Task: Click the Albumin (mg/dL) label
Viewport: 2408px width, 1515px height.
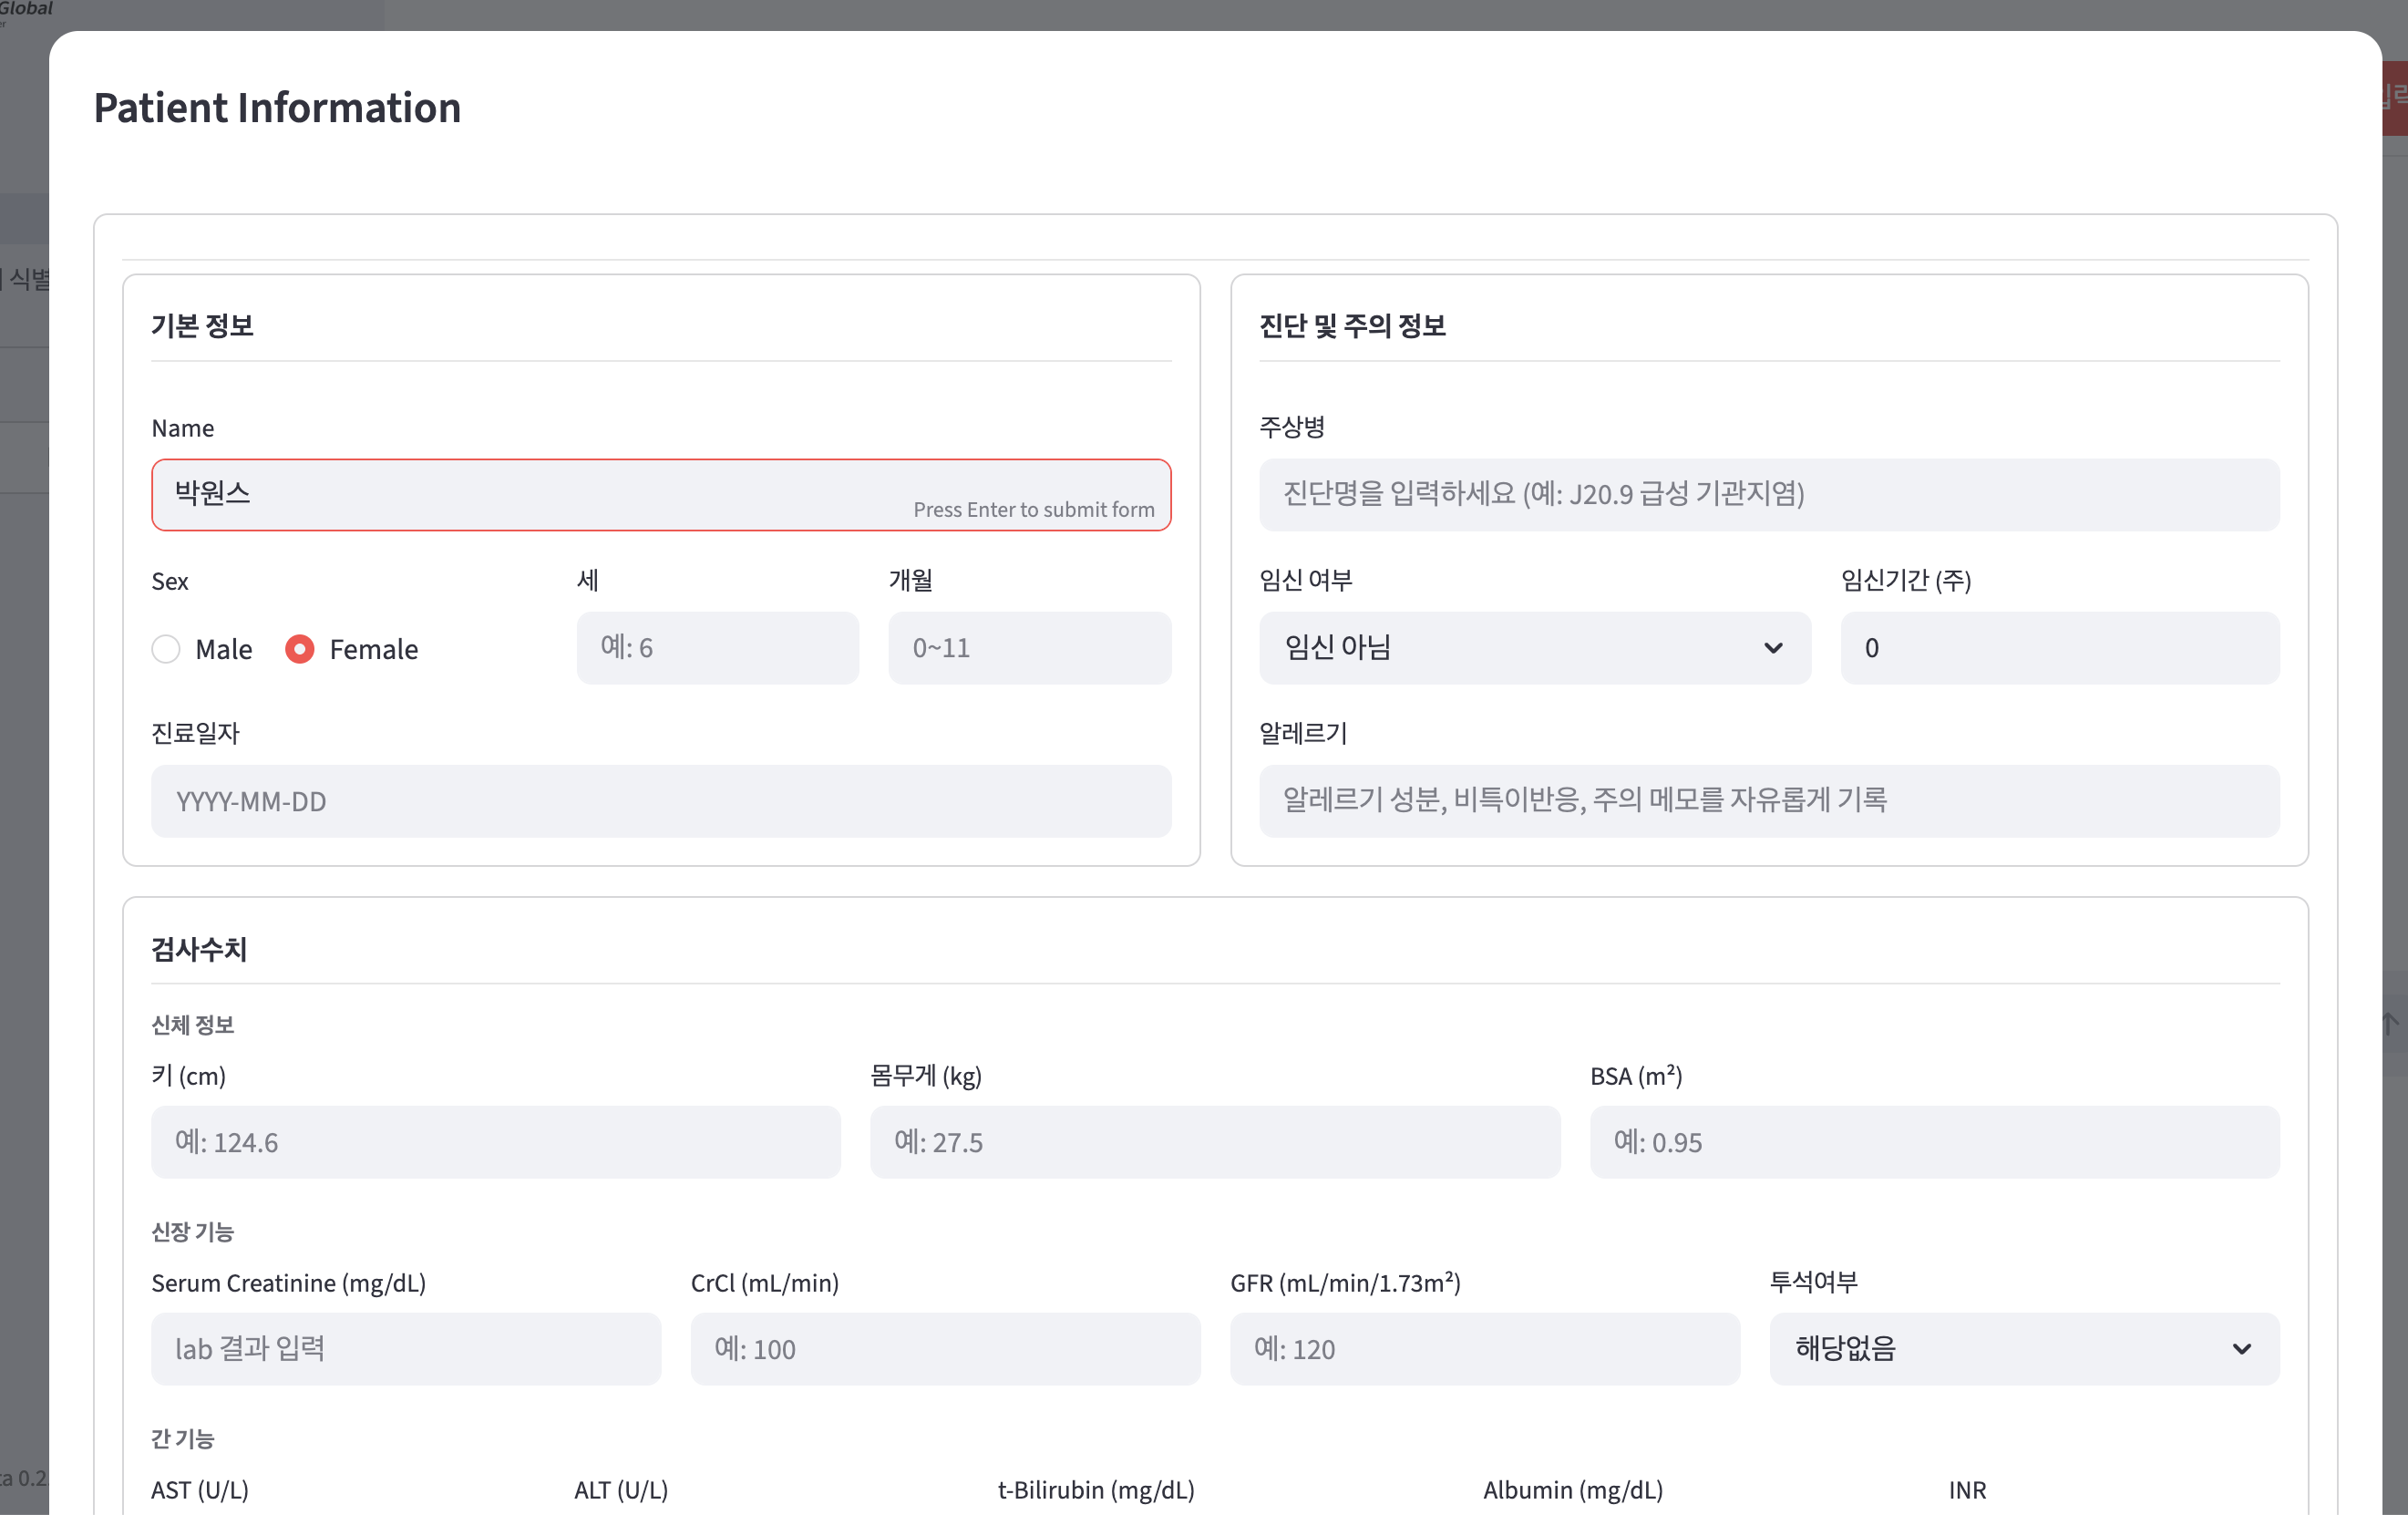Action: point(1573,1490)
